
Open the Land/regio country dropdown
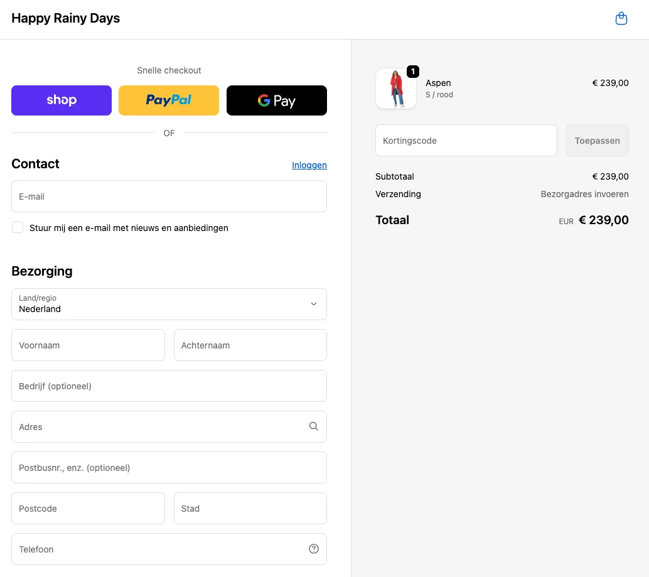[169, 304]
